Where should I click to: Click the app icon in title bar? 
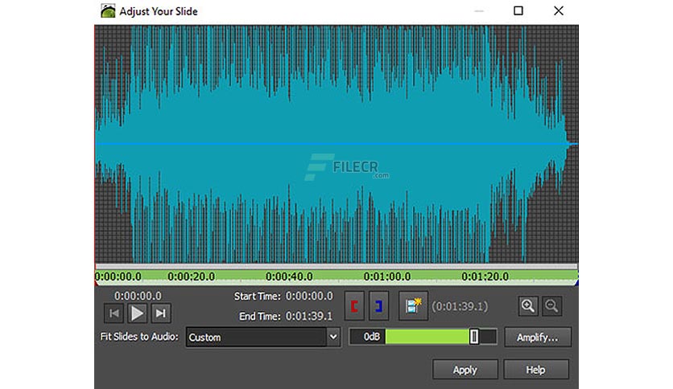(108, 10)
